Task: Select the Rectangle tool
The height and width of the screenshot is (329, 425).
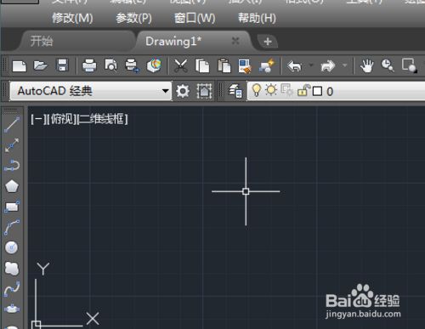Action: [12, 207]
